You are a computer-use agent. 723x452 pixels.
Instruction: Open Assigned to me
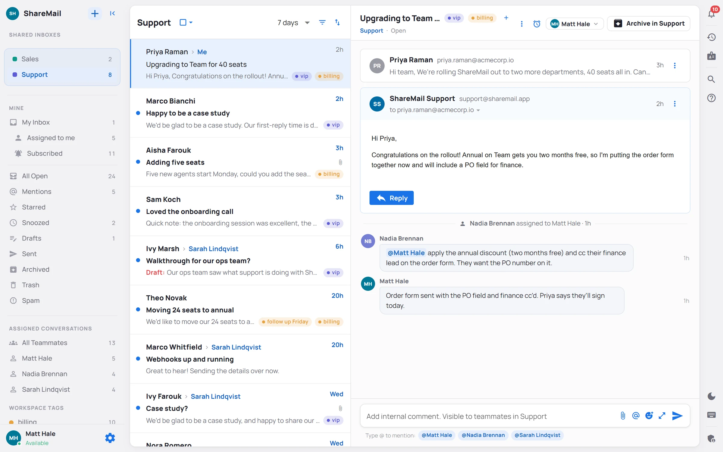[x=62, y=138]
